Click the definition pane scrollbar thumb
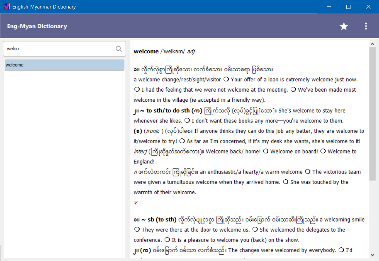 pos(372,114)
